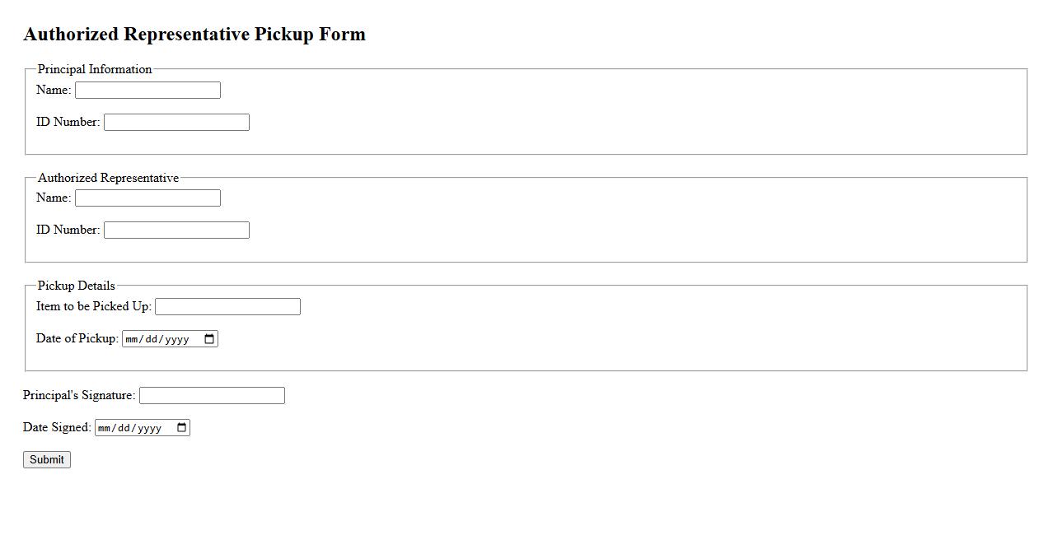Open the Date Signed calendar picker
The height and width of the screenshot is (535, 1053).
(x=182, y=428)
